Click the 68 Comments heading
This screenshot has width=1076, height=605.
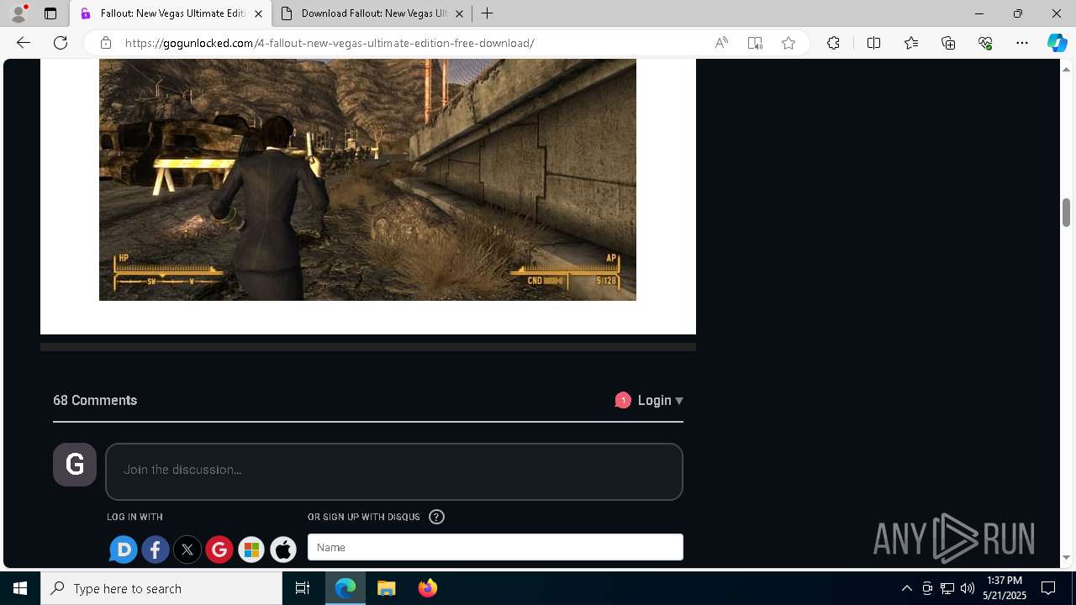[x=95, y=400]
